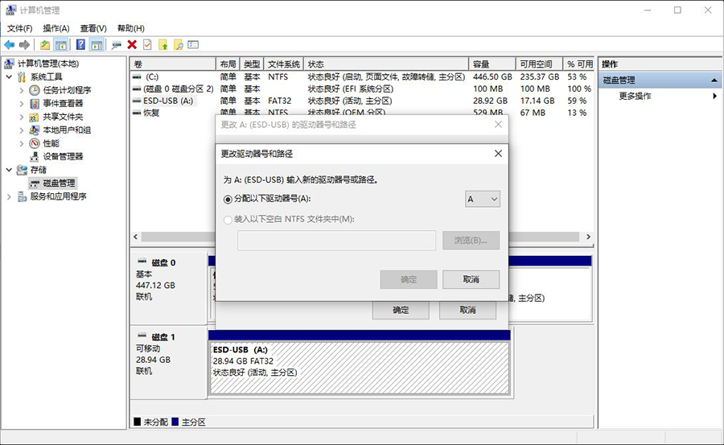Select 装入以下空白 NTFS 文件夹中 radio button

click(227, 220)
